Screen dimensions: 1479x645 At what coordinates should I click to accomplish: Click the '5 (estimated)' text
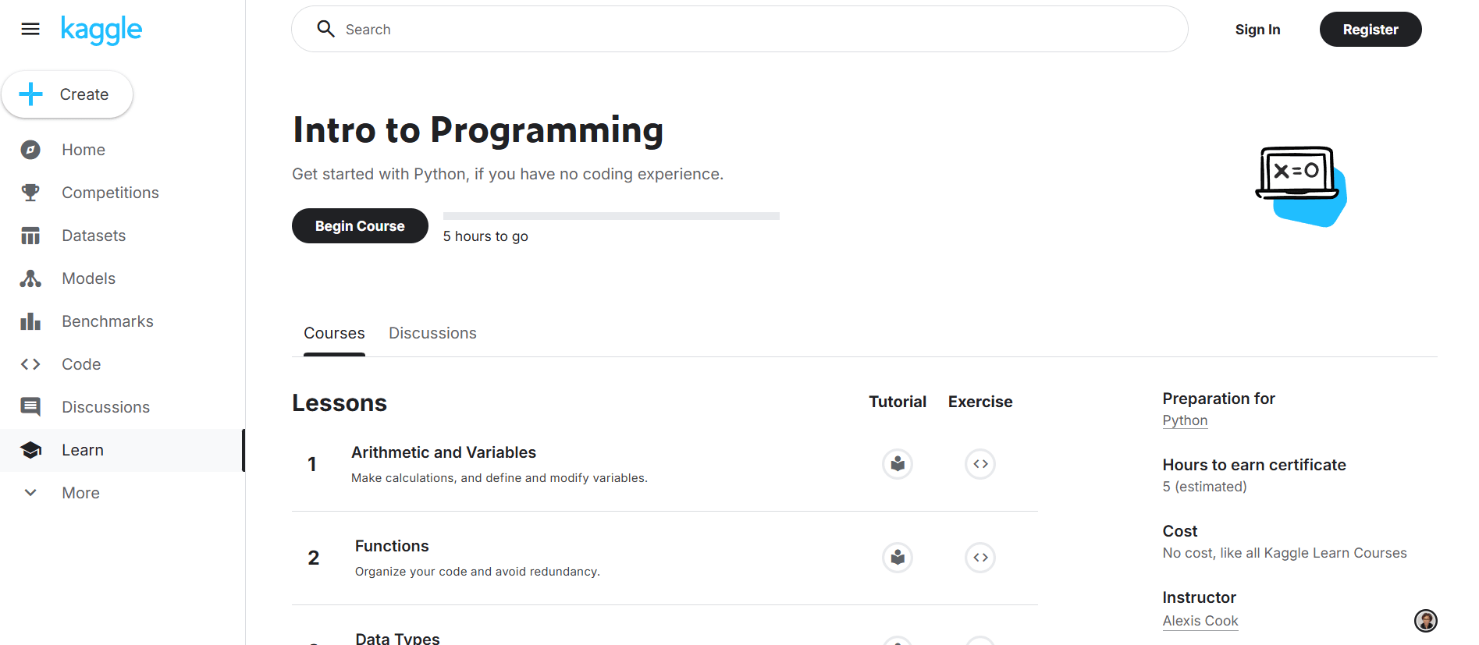coord(1204,487)
